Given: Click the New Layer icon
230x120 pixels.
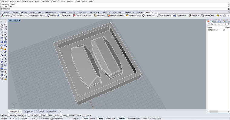Looking at the screenshot, I should tap(209, 24).
